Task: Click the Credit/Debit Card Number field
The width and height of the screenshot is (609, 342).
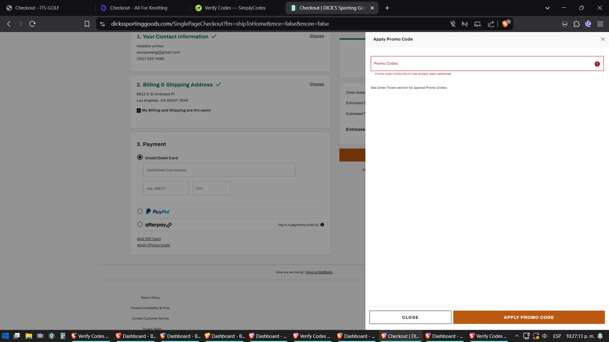Action: coord(219,170)
